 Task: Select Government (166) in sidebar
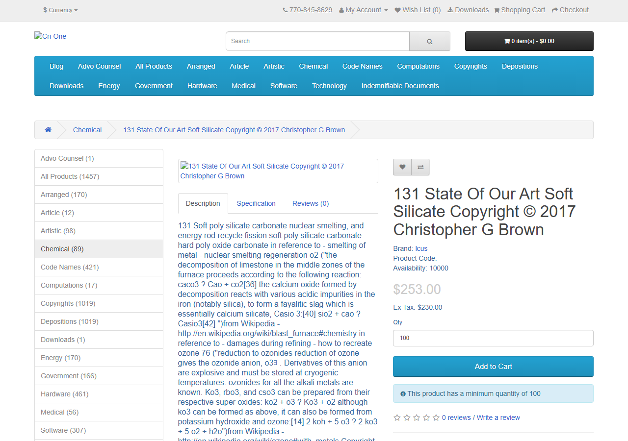99,376
